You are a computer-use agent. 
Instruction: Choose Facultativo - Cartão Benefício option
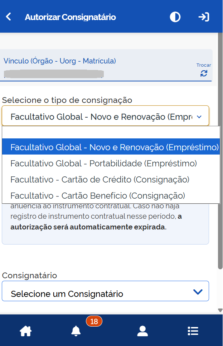pyautogui.click(x=111, y=195)
